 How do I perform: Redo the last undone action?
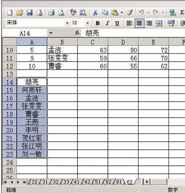click(156, 12)
